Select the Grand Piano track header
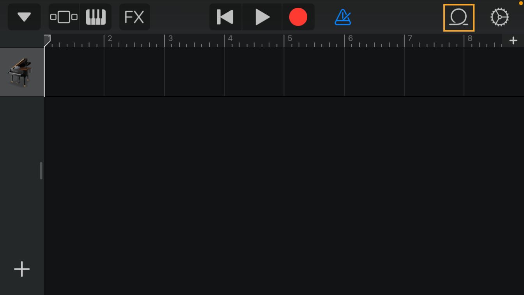The height and width of the screenshot is (295, 524). 22,72
